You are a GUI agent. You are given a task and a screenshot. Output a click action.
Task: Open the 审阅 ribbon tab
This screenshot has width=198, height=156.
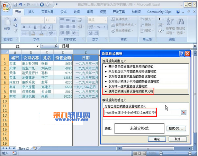click(90, 12)
